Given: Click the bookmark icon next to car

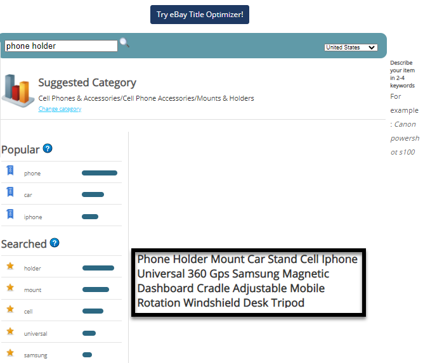Looking at the screenshot, I should click(x=10, y=192).
